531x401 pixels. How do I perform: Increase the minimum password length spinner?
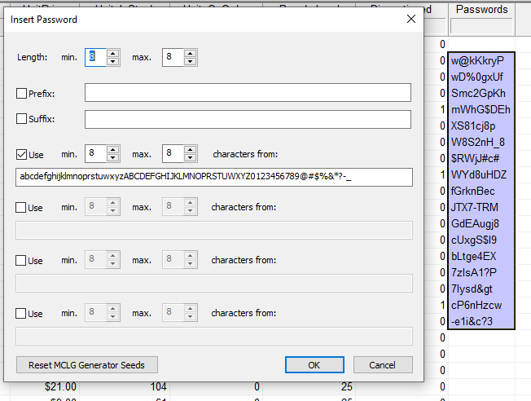tap(113, 54)
